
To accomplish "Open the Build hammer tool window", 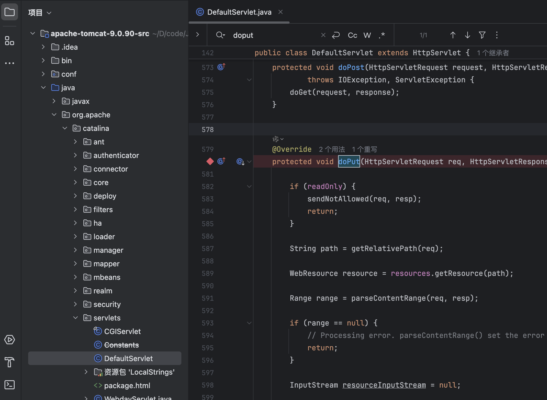I will click(10, 362).
